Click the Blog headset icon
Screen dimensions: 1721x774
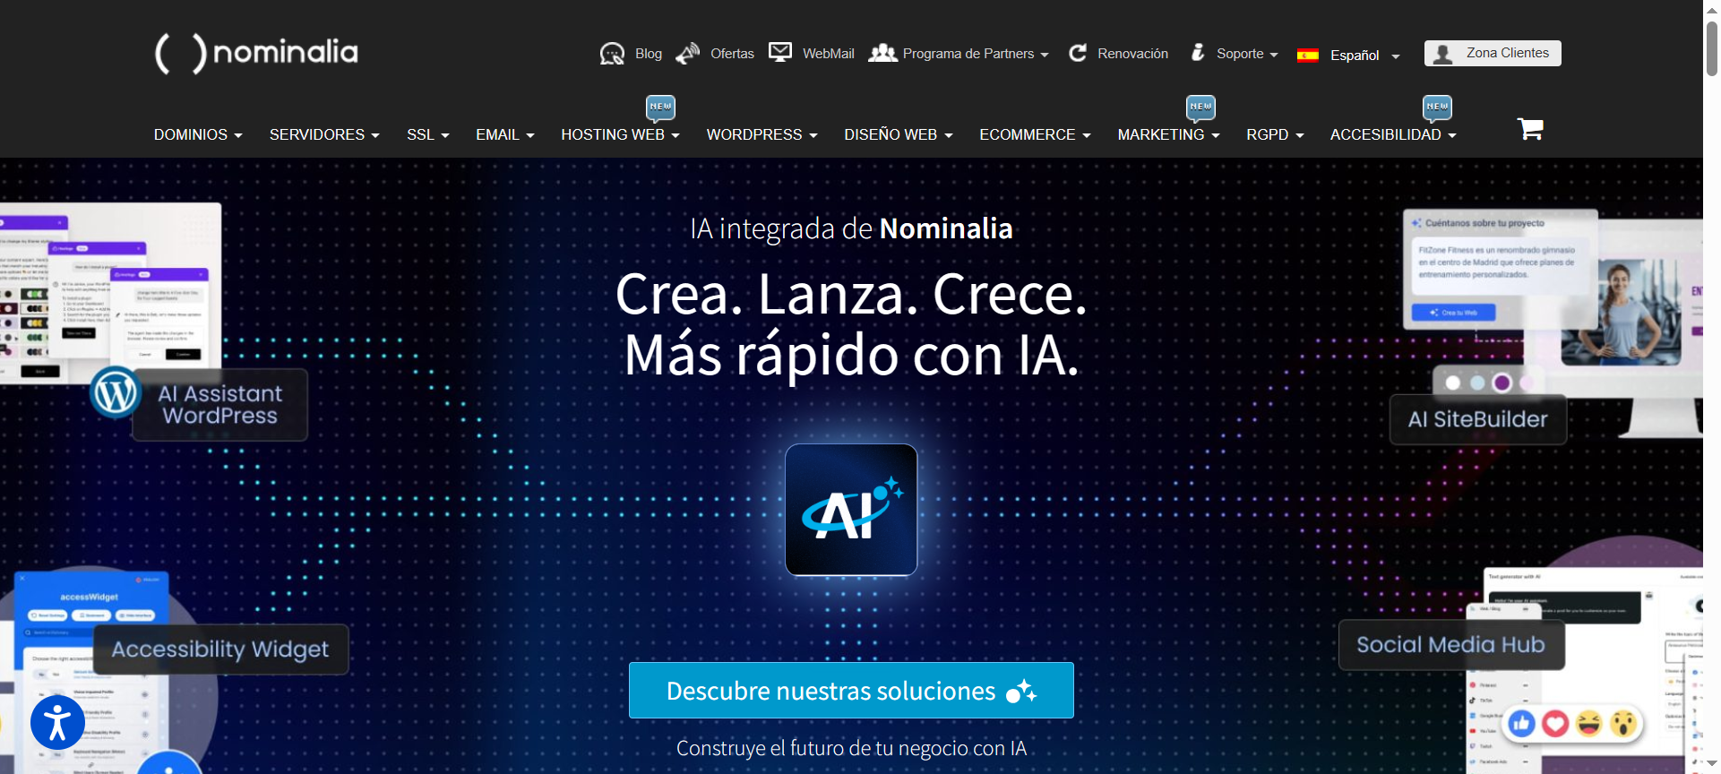(612, 54)
